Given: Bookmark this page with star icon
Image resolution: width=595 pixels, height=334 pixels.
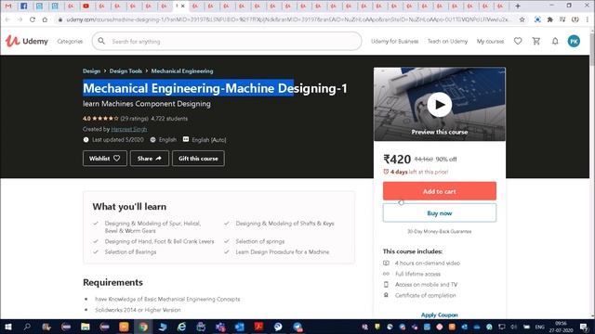Looking at the screenshot, I should coord(522,19).
